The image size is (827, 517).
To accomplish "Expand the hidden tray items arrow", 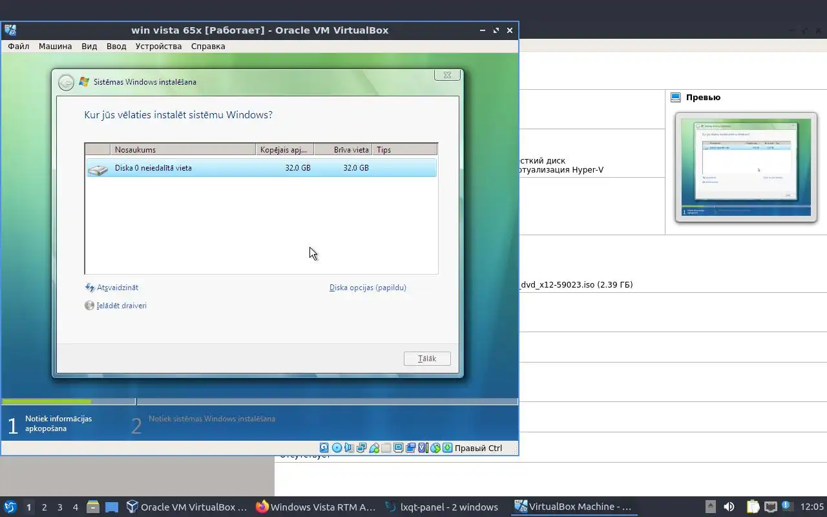I will pos(710,507).
